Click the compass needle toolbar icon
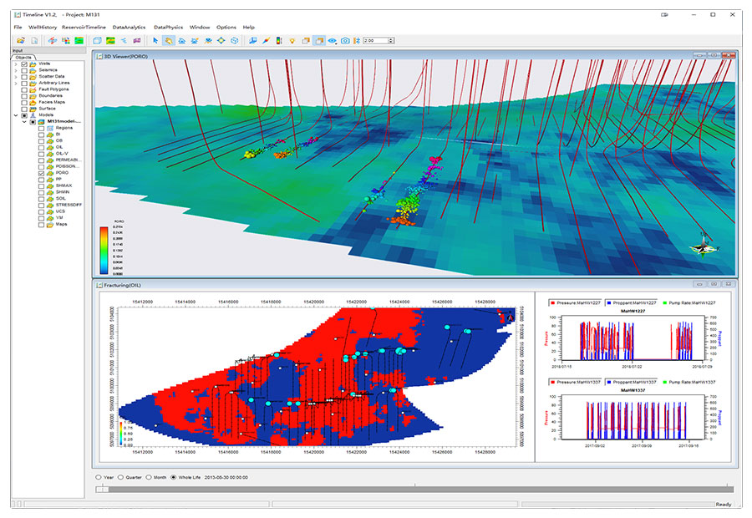 pyautogui.click(x=266, y=41)
